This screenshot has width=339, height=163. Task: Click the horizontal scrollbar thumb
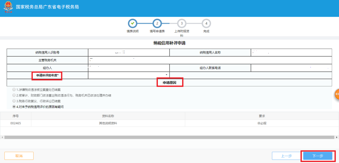(x=169, y=138)
